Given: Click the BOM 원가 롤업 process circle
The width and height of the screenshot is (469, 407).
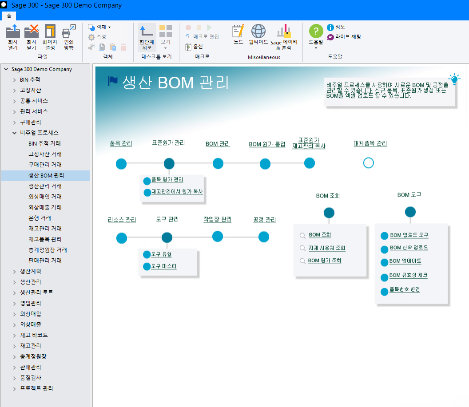Looking at the screenshot, I should tap(265, 164).
